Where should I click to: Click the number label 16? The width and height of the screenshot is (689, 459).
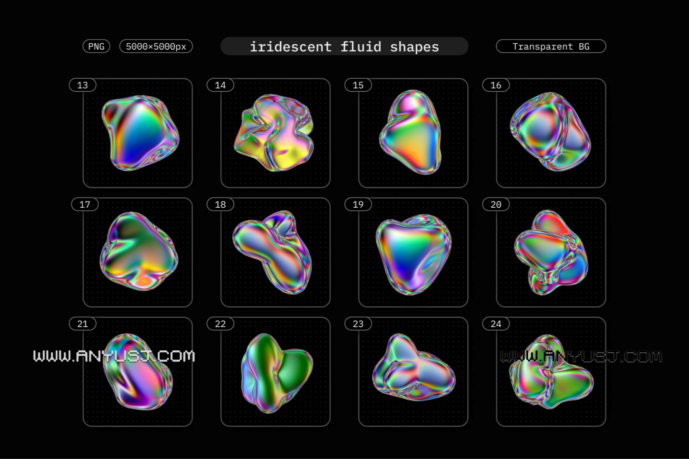[x=496, y=85]
